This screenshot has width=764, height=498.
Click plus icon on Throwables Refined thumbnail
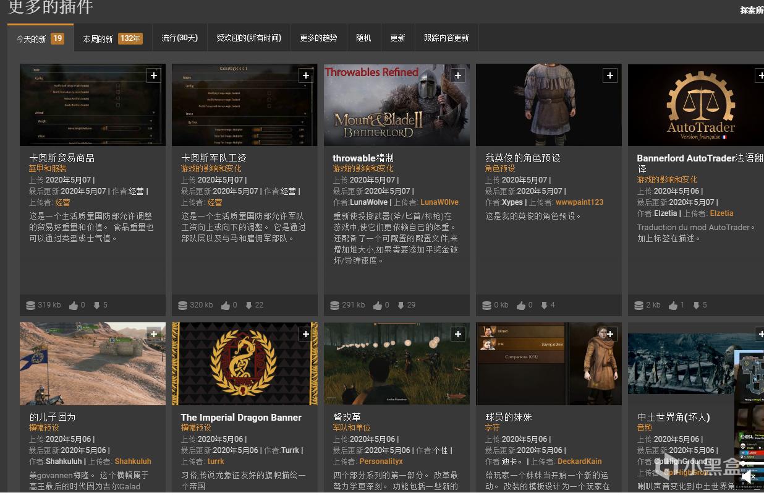(x=458, y=75)
